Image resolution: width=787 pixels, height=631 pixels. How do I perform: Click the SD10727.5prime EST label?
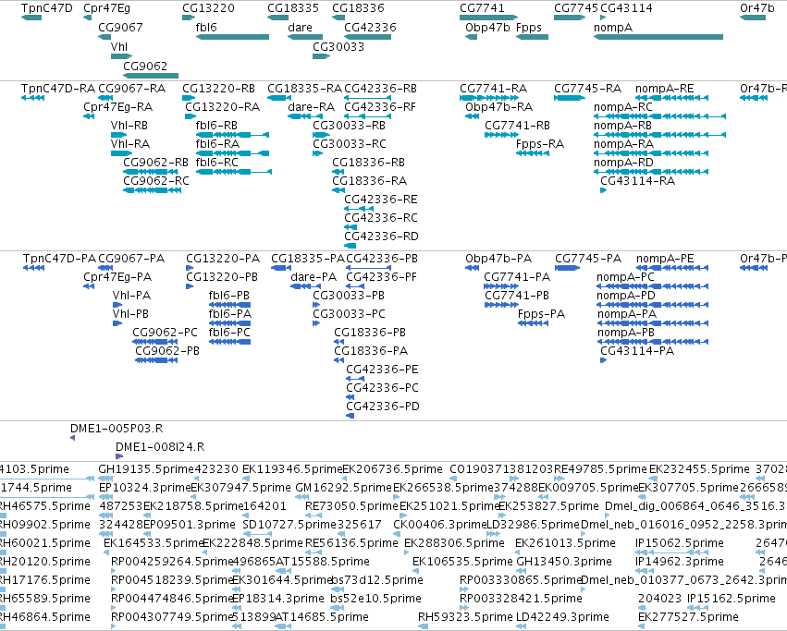289,525
